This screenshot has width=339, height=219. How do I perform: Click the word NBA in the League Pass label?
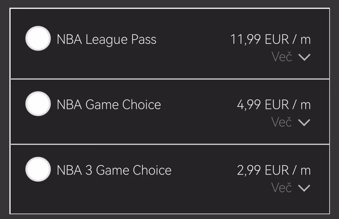click(69, 40)
